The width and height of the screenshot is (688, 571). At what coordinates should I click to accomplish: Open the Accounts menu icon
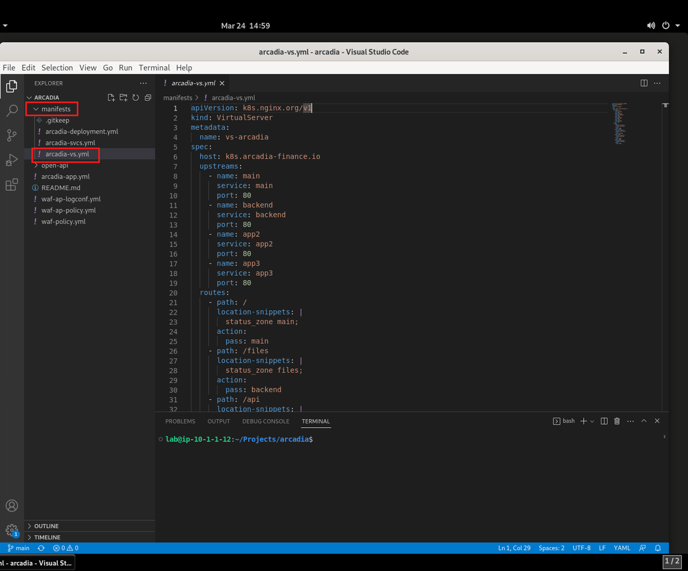point(12,506)
